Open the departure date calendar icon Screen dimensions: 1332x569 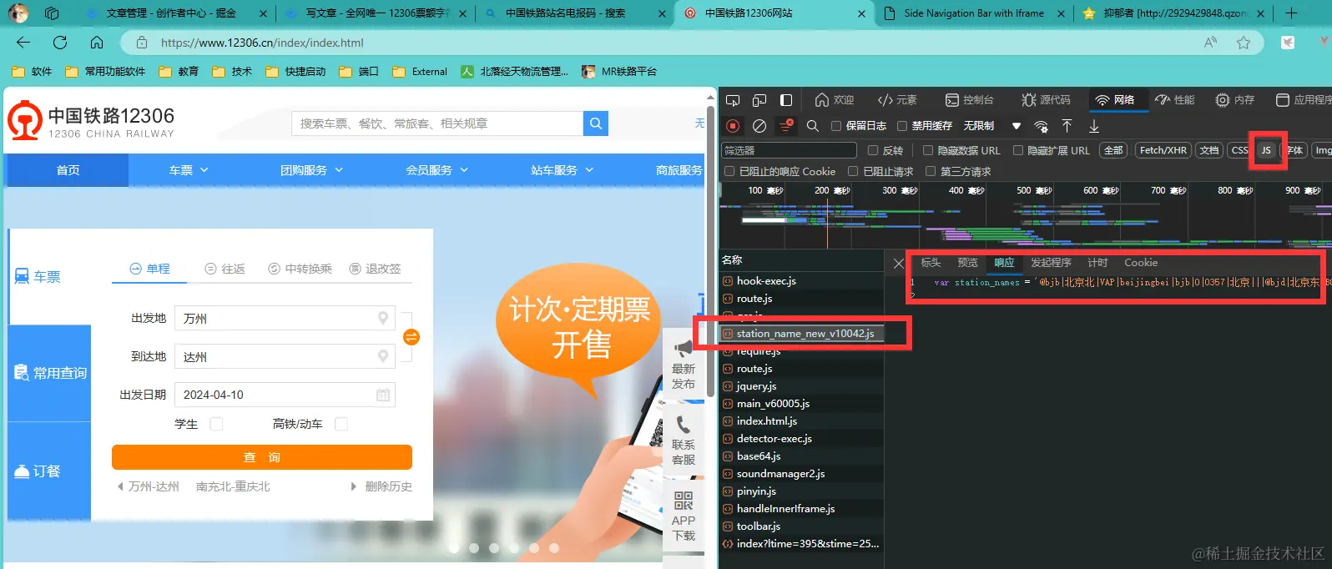(x=383, y=395)
